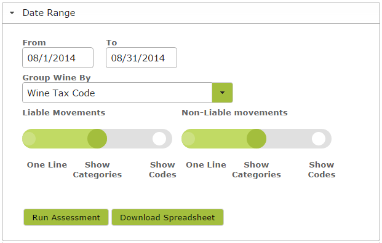Click Show Categories label under Non-Liable movements
Image resolution: width=382 pixels, height=243 pixels.
(257, 169)
